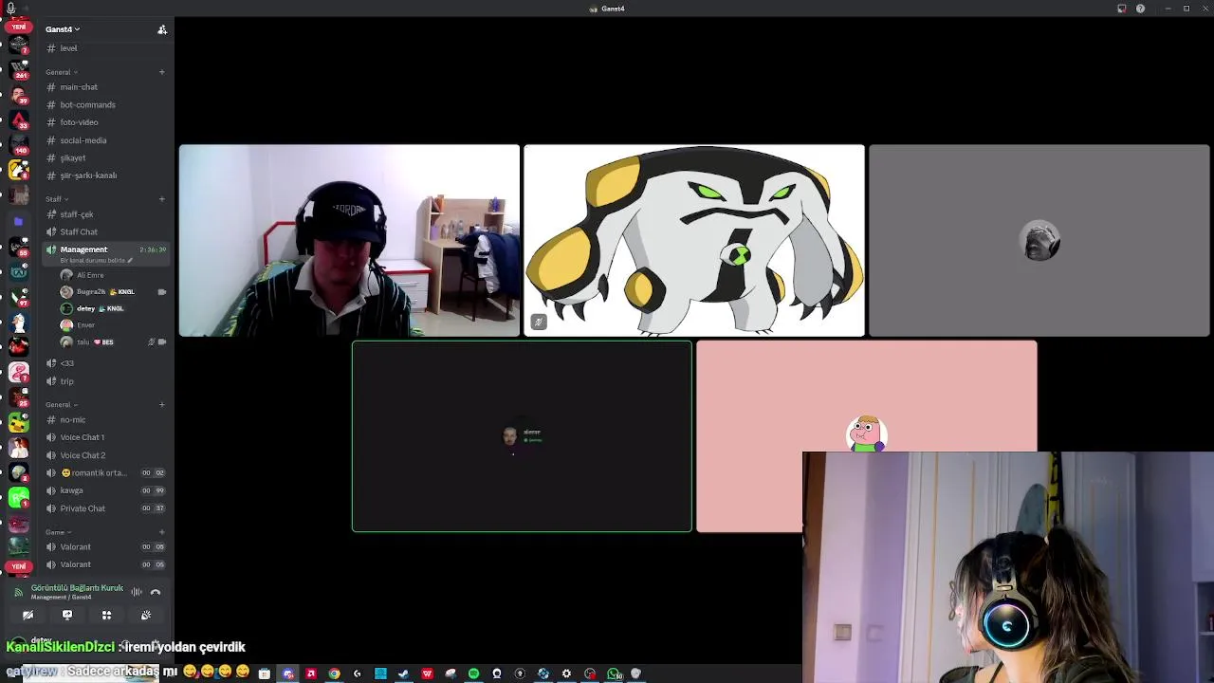Join the no-mic voice channel
This screenshot has height=683, width=1214.
pos(106,420)
